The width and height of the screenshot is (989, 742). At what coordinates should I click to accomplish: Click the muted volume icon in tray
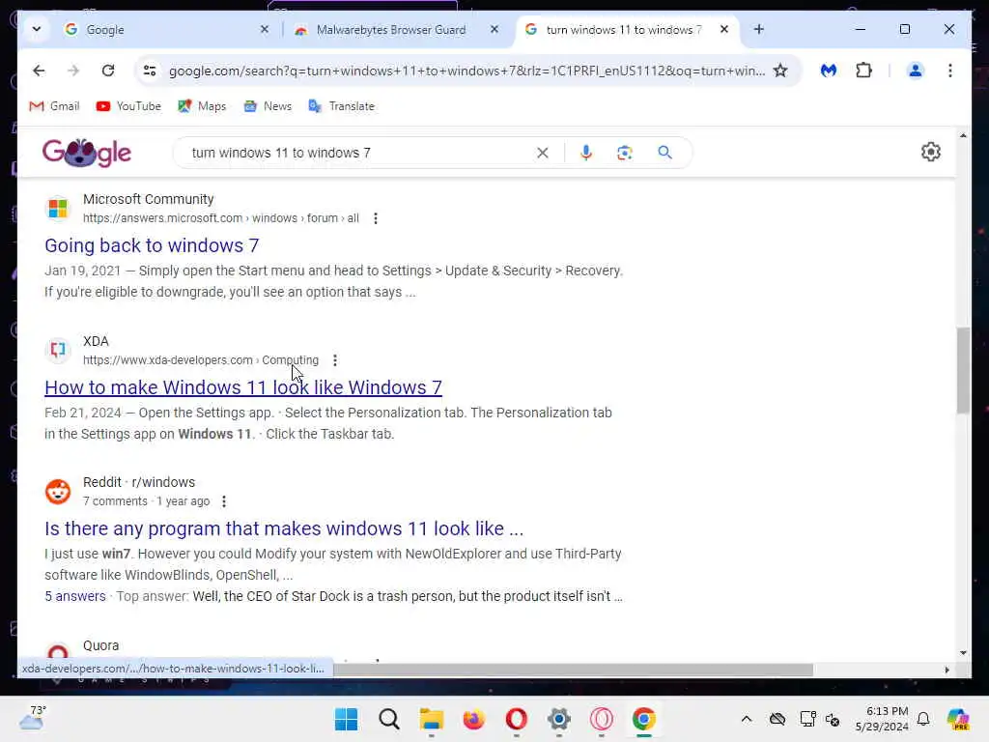pyautogui.click(x=833, y=719)
